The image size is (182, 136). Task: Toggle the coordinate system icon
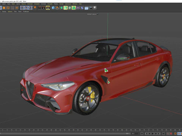click(x=35, y=8)
